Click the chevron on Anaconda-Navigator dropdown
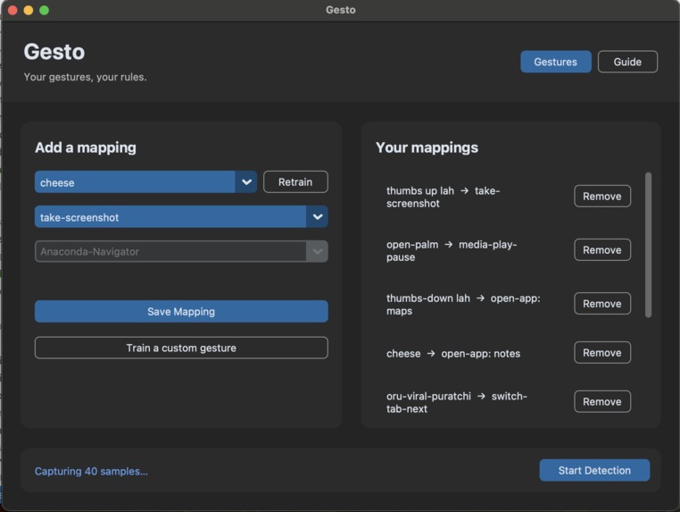Screen dimensions: 680x512 [x=318, y=251]
